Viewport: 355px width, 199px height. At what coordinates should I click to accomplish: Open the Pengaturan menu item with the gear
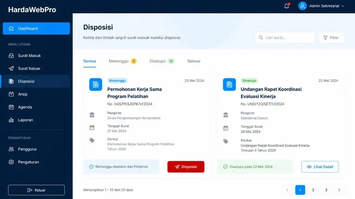[x=36, y=162]
